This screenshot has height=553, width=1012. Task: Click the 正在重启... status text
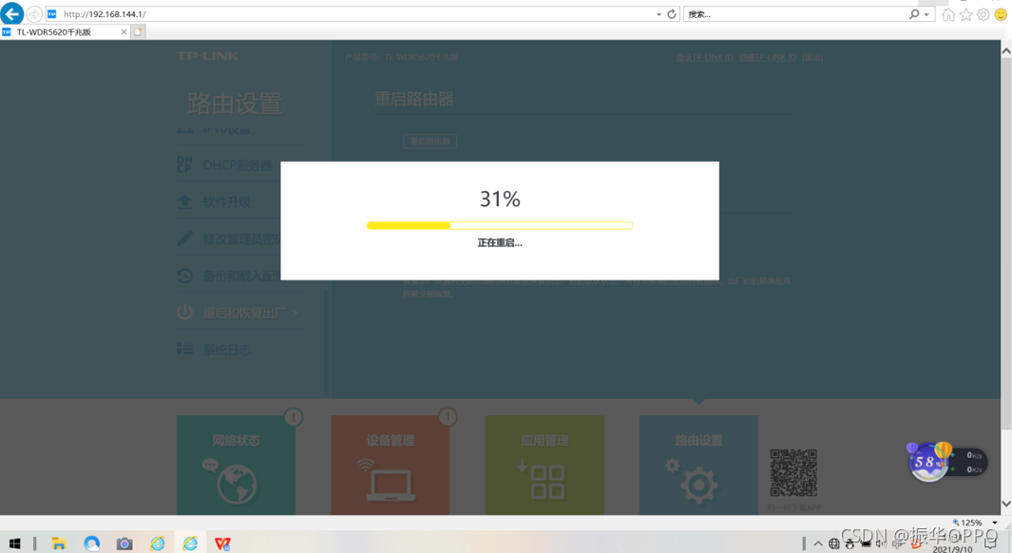500,243
